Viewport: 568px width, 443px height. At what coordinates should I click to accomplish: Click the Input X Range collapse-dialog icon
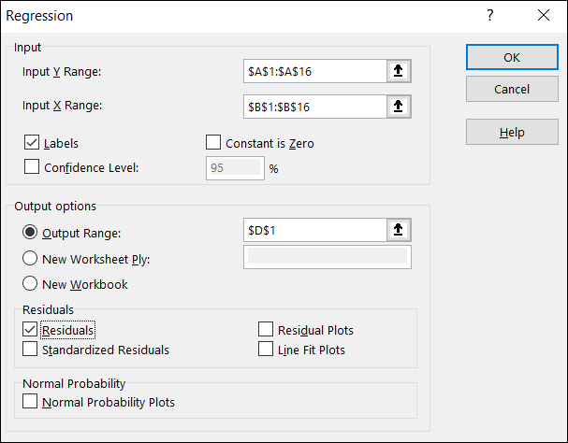(x=399, y=107)
